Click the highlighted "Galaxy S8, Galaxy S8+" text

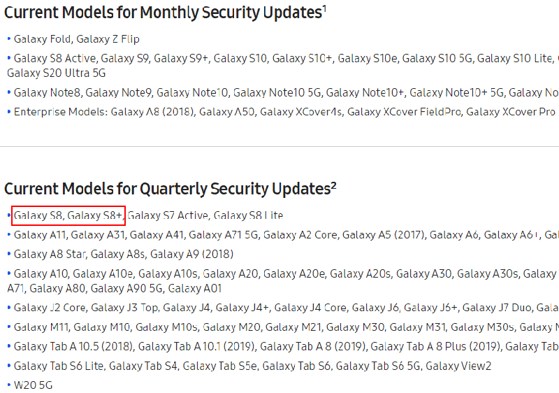click(x=68, y=215)
